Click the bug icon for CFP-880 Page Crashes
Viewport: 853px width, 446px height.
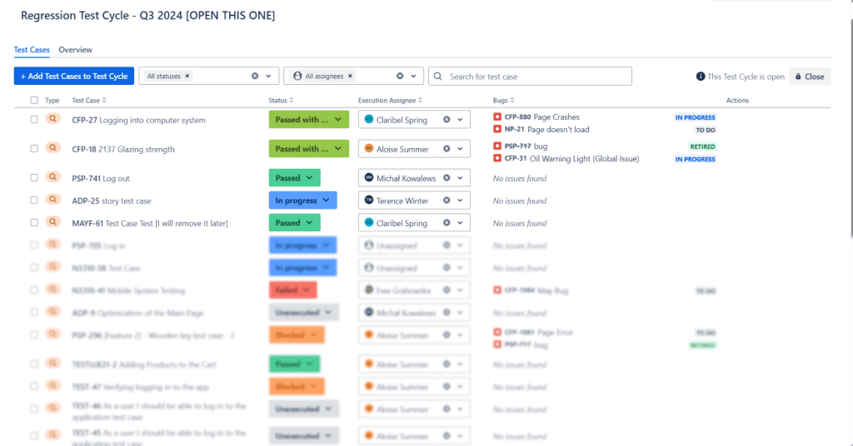pos(497,116)
